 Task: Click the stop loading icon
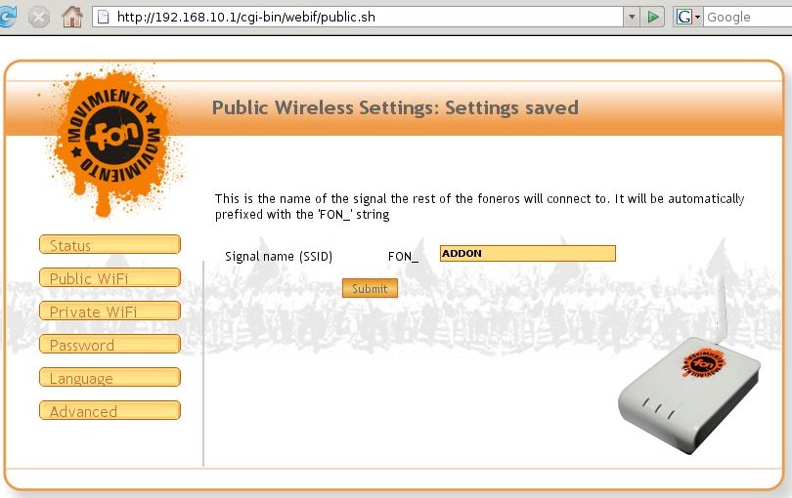pyautogui.click(x=39, y=18)
